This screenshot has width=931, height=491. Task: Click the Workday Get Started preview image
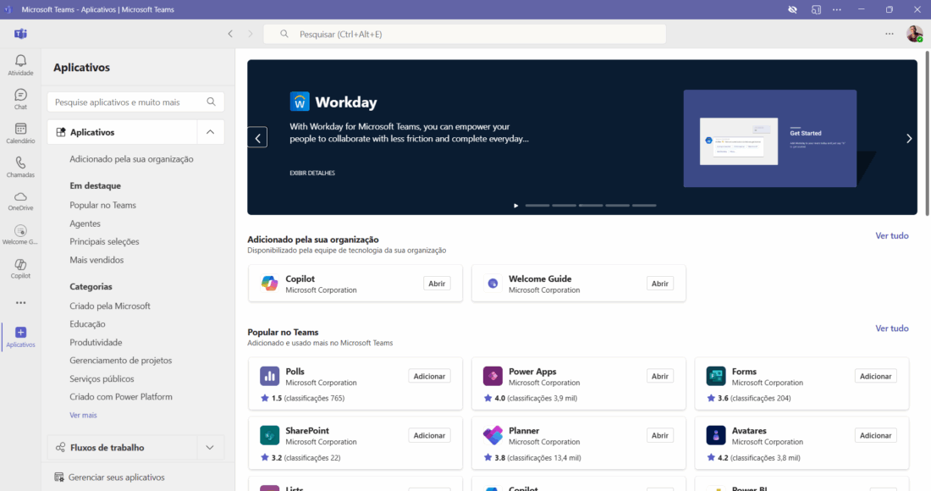[x=770, y=138]
